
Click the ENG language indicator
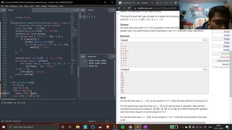pos(210,127)
